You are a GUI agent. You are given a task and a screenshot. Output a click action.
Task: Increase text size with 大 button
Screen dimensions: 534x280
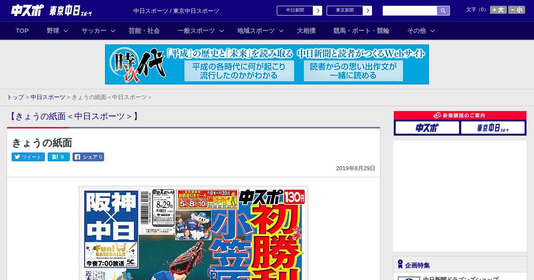pyautogui.click(x=498, y=10)
